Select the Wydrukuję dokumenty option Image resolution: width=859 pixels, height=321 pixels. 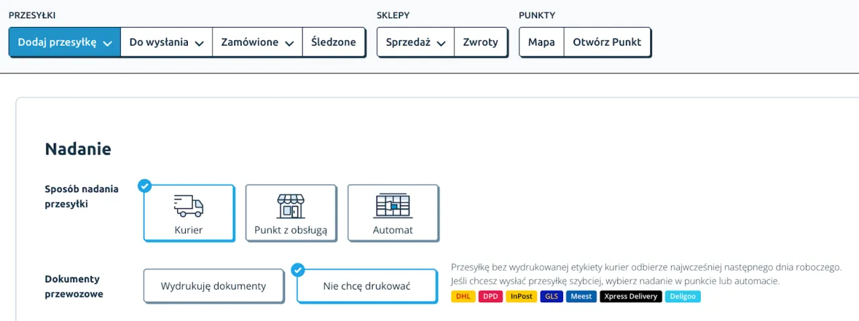pyautogui.click(x=213, y=286)
